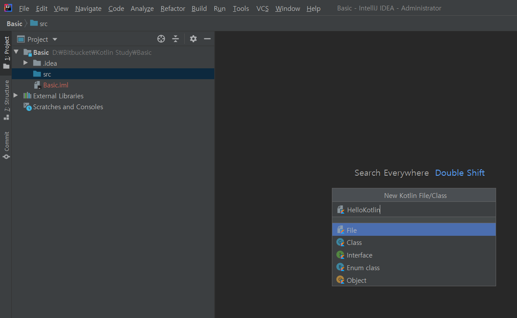Click the Scratches and Consoles icon
The image size is (517, 318).
coord(27,107)
